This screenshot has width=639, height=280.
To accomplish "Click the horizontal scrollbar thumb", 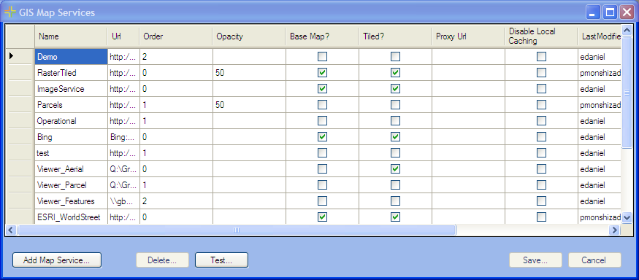I will click(237, 230).
